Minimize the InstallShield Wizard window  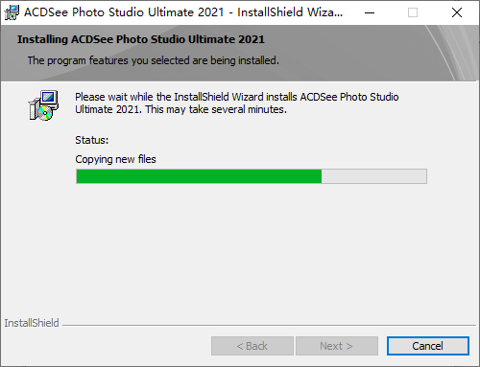[x=370, y=12]
